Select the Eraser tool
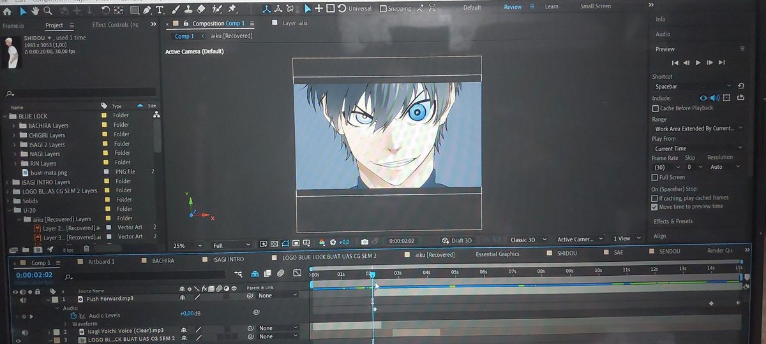The height and width of the screenshot is (344, 766). click(201, 10)
